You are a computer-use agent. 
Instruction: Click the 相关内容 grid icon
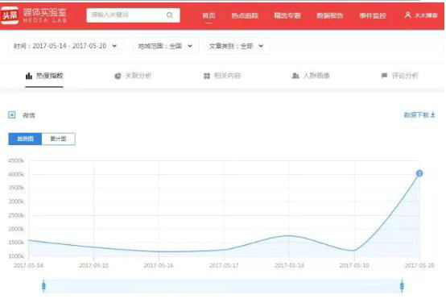pos(207,76)
